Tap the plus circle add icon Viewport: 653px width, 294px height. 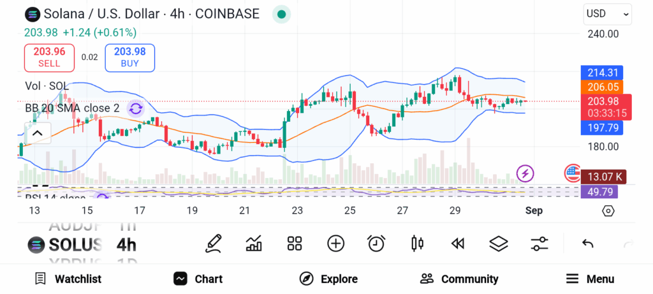[335, 243]
